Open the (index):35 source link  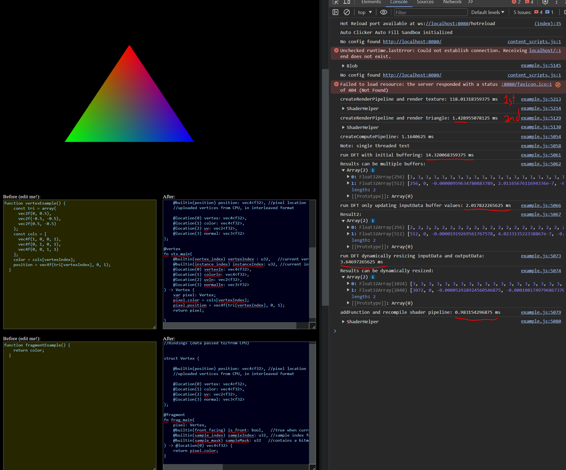548,23
